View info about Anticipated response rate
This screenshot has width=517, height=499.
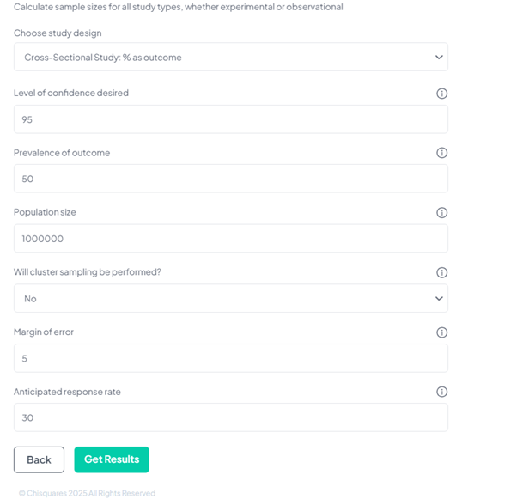(x=441, y=392)
